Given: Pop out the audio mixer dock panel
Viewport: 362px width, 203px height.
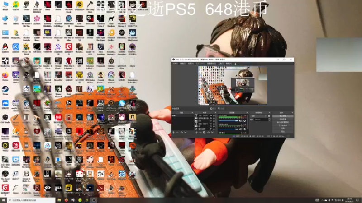Looking at the screenshot, I should coord(247,112).
